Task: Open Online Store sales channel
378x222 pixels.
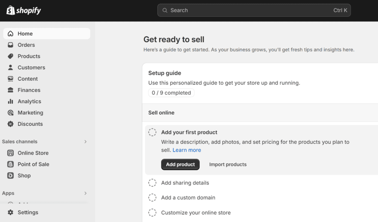Action: 47,153
